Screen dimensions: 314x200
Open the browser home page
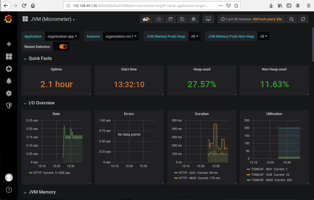[33, 6]
